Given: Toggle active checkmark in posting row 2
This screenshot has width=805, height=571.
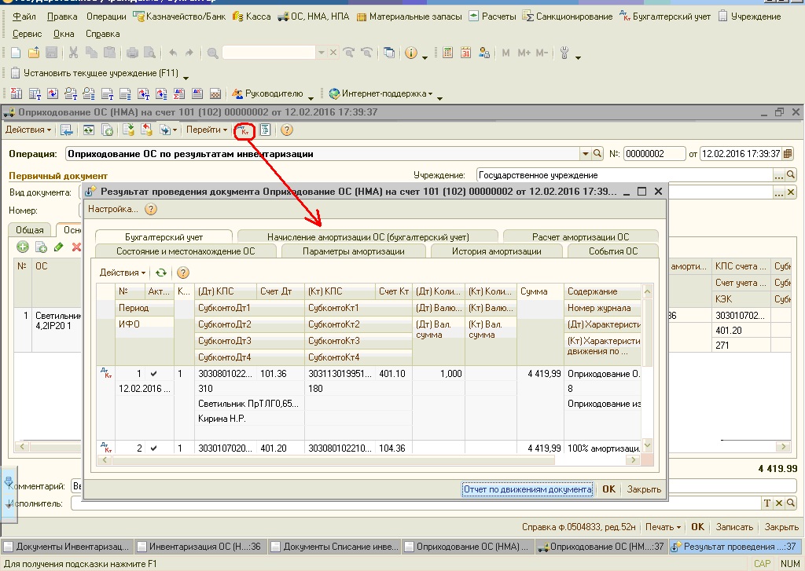Looking at the screenshot, I should (154, 448).
